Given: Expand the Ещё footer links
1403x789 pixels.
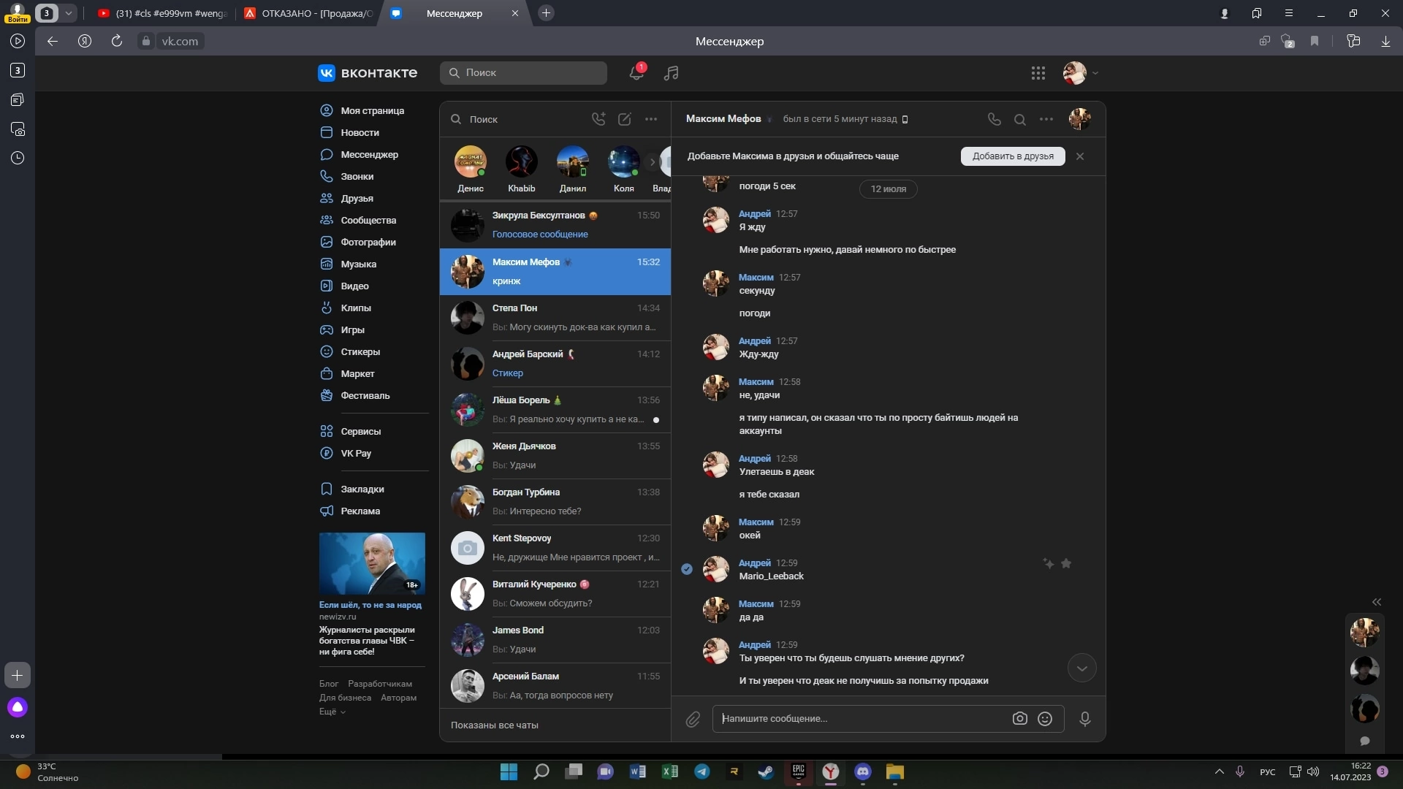Looking at the screenshot, I should click(332, 712).
